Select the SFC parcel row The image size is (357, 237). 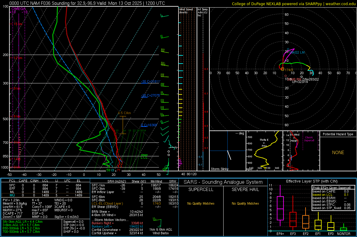pyautogui.click(x=45, y=185)
